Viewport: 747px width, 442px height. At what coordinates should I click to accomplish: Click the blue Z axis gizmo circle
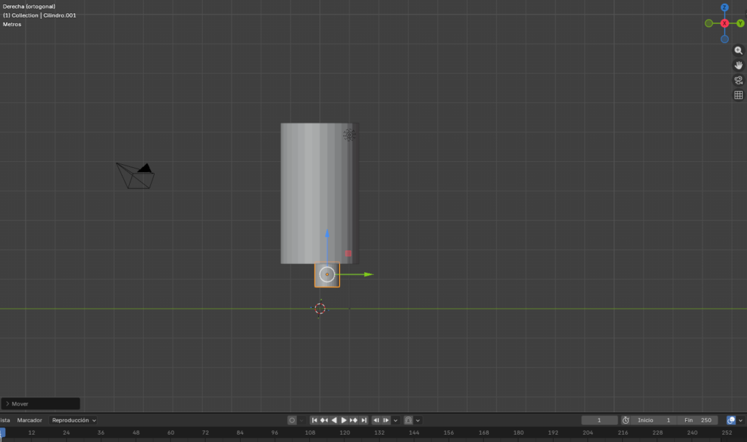point(724,7)
